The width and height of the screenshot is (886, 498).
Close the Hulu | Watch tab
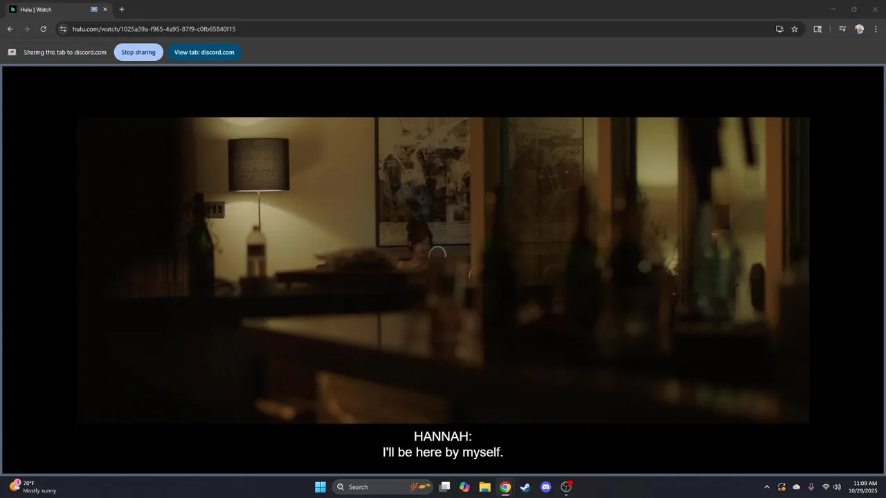point(105,10)
